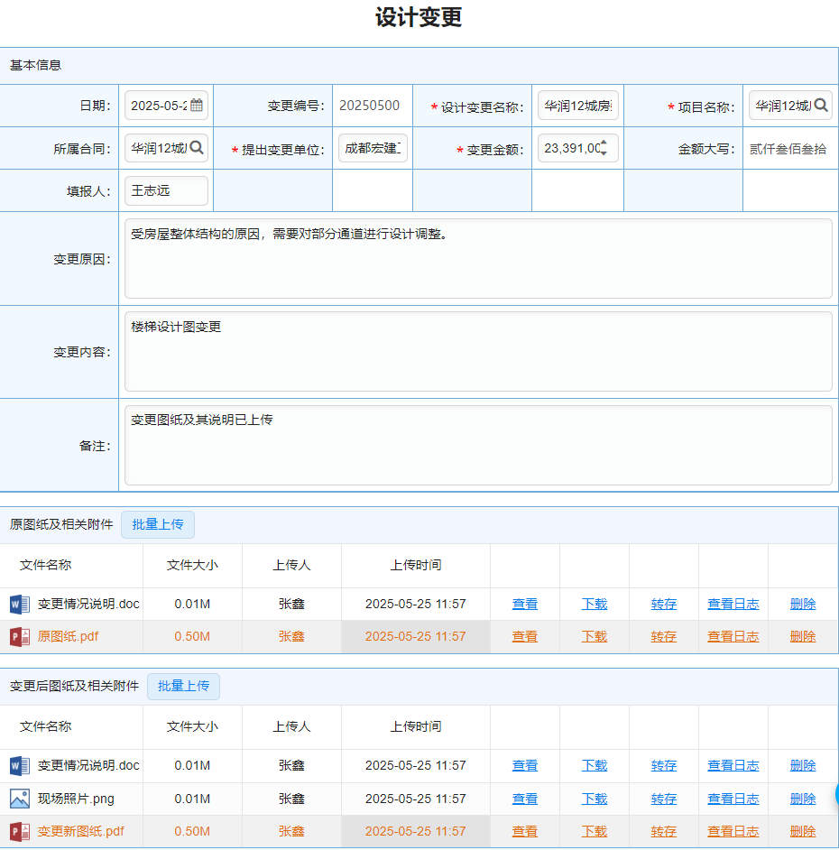Open 查看日志 for 现场照片.png
The image size is (839, 850).
(x=733, y=799)
